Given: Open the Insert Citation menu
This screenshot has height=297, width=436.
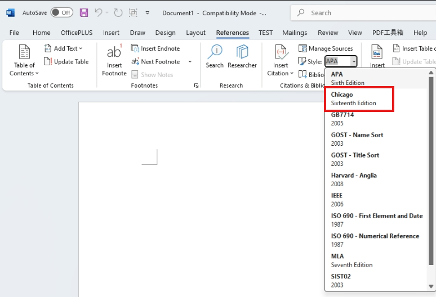Looking at the screenshot, I should 280,60.
